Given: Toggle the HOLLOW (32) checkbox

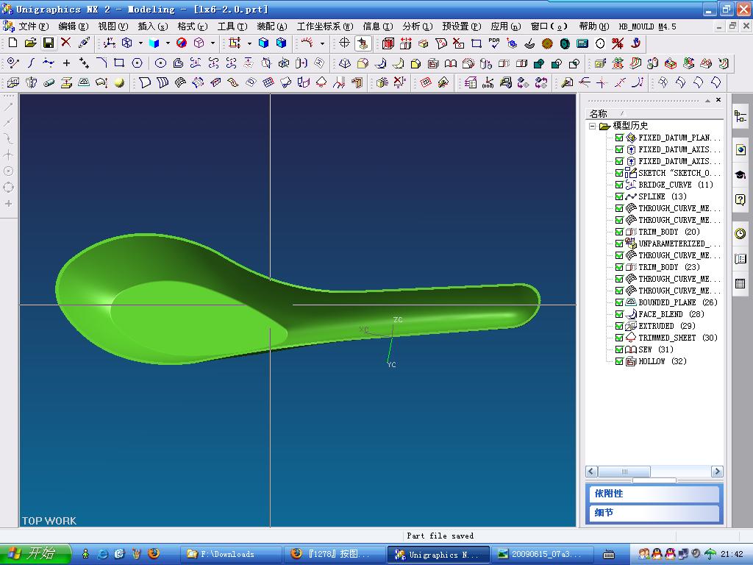Looking at the screenshot, I should [x=619, y=361].
